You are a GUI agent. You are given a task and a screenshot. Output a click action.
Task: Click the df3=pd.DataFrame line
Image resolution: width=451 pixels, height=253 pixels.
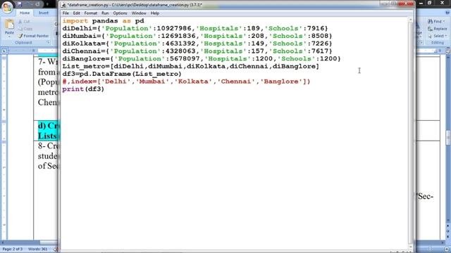point(122,74)
